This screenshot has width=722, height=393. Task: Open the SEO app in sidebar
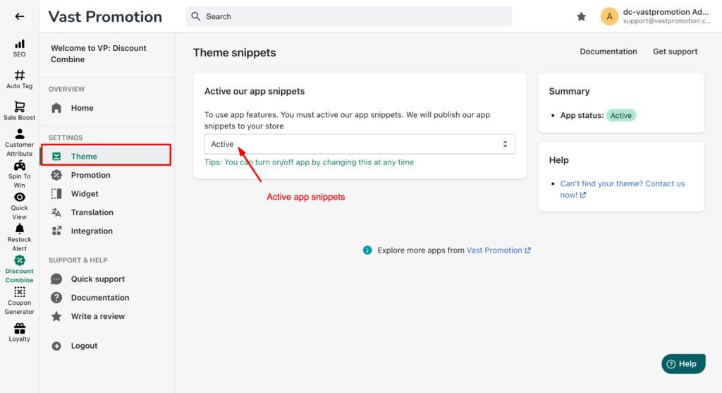point(19,49)
